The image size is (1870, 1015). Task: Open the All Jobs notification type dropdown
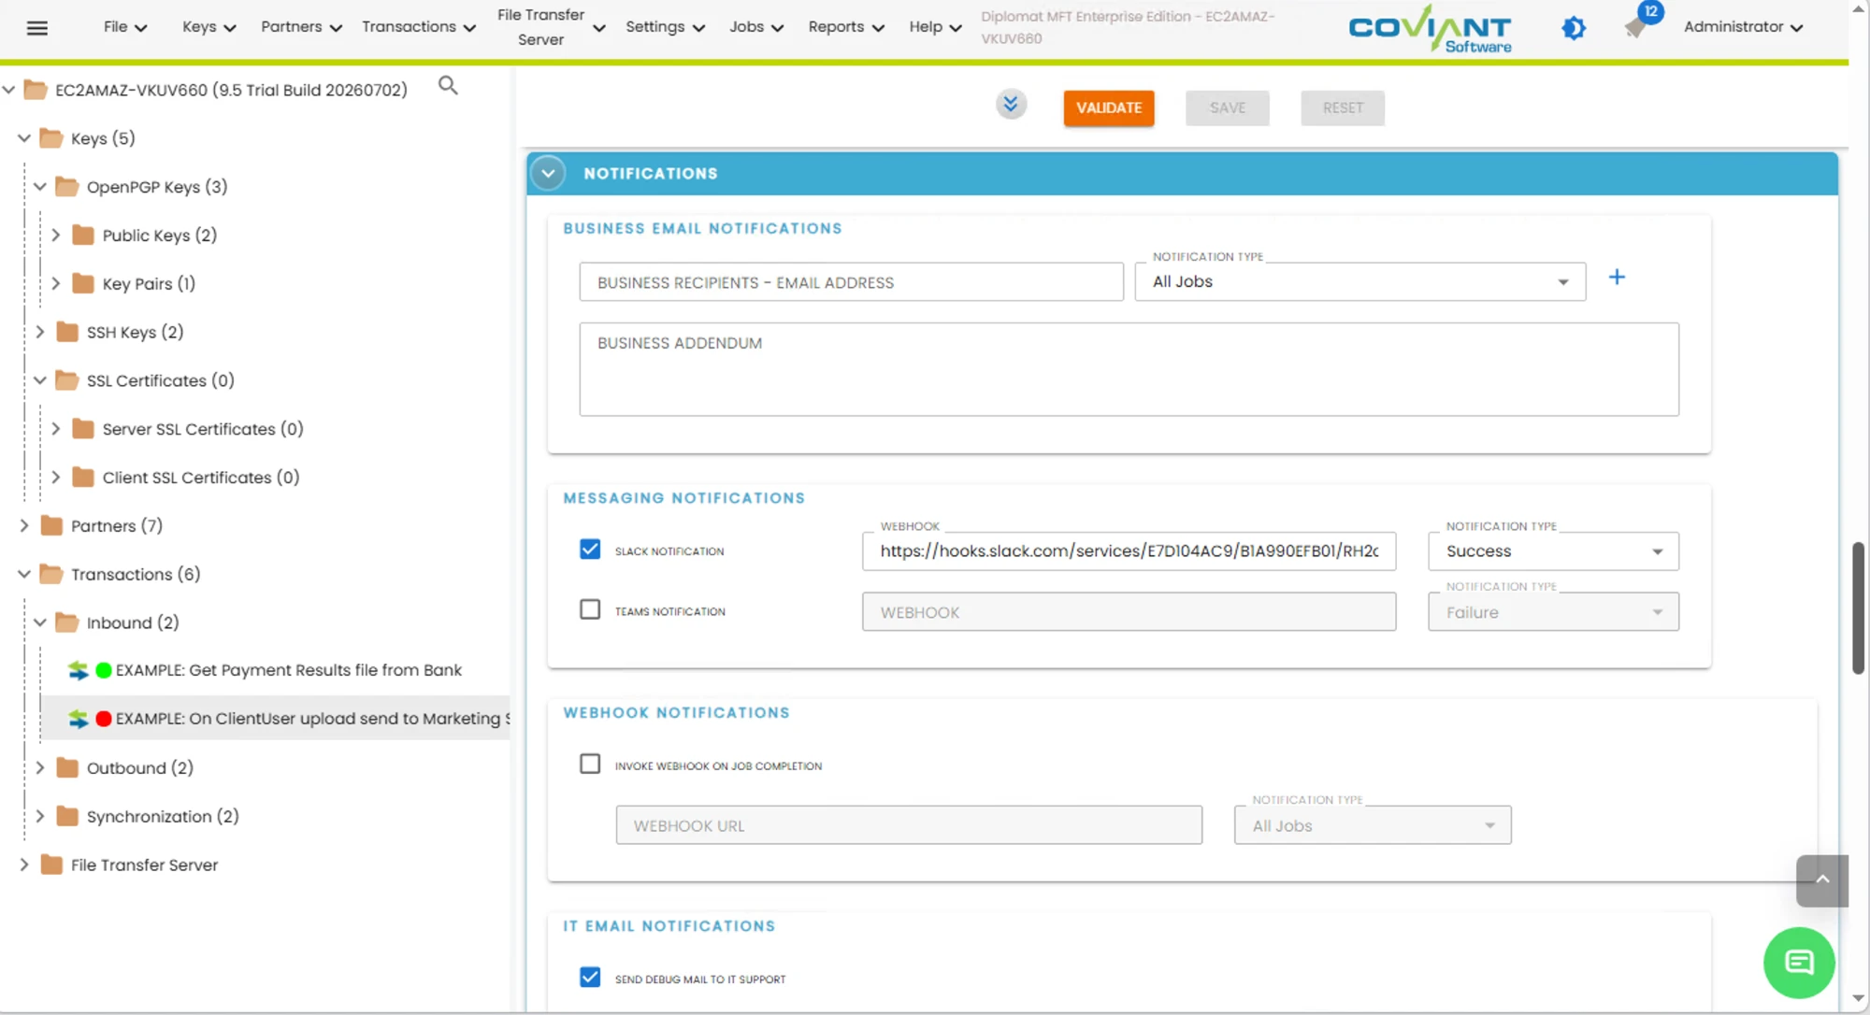pos(1359,282)
